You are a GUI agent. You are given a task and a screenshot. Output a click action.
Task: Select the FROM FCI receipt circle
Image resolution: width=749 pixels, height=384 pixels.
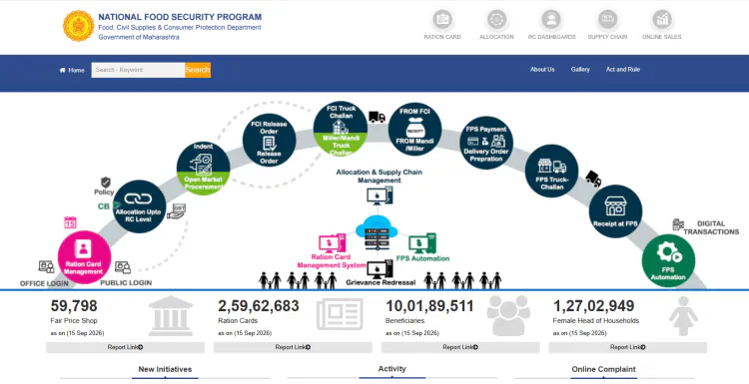pos(414,130)
